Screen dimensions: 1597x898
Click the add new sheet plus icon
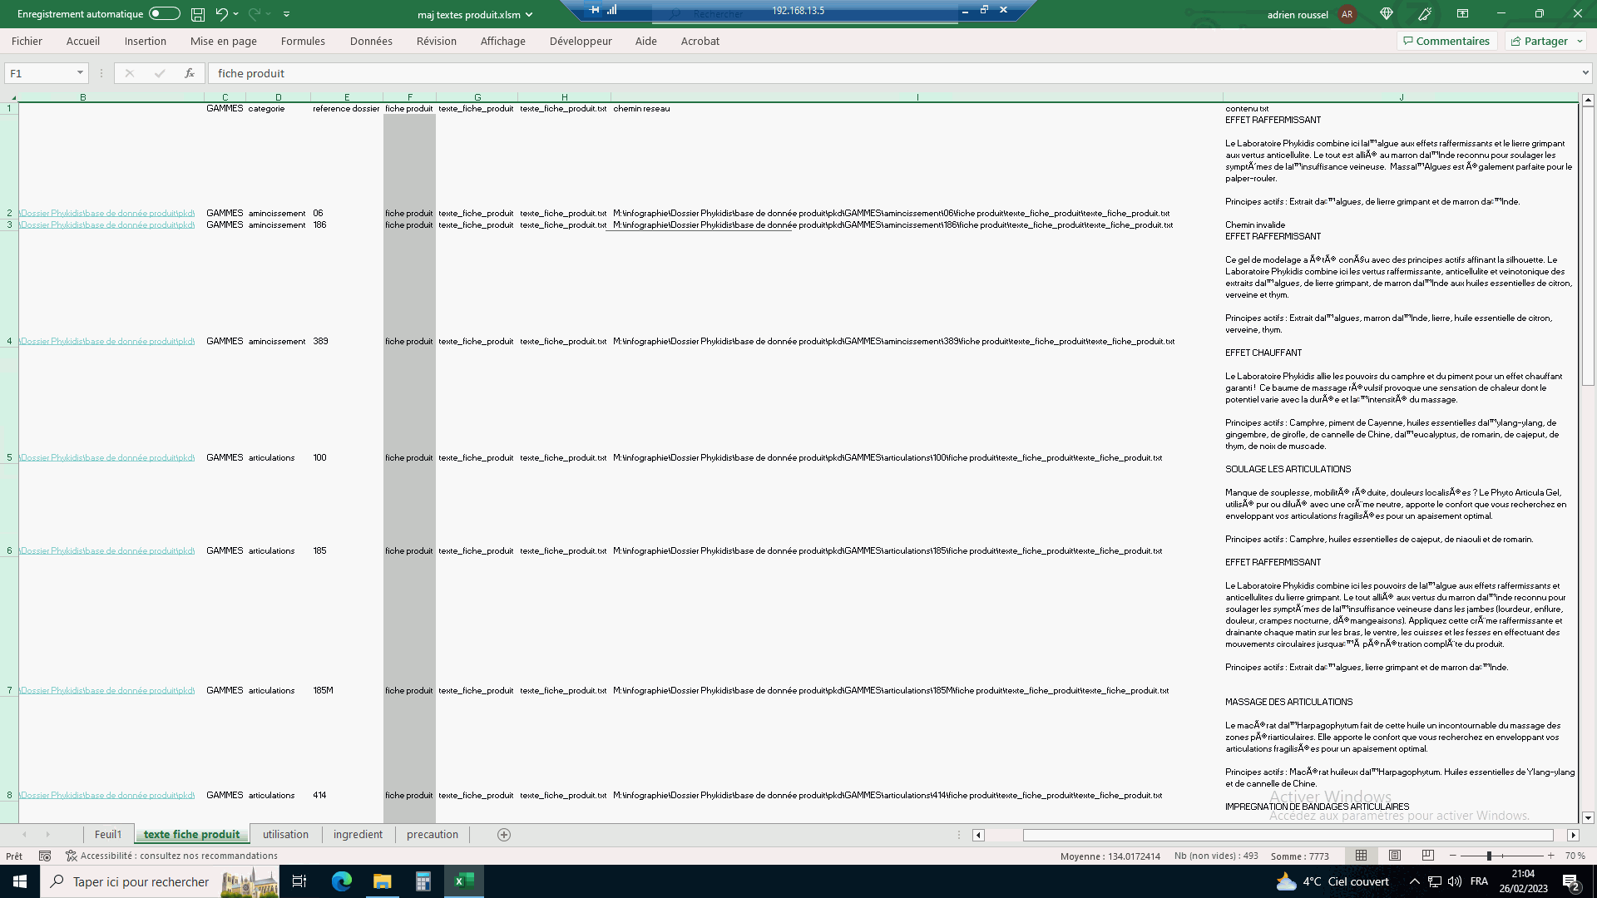click(504, 835)
